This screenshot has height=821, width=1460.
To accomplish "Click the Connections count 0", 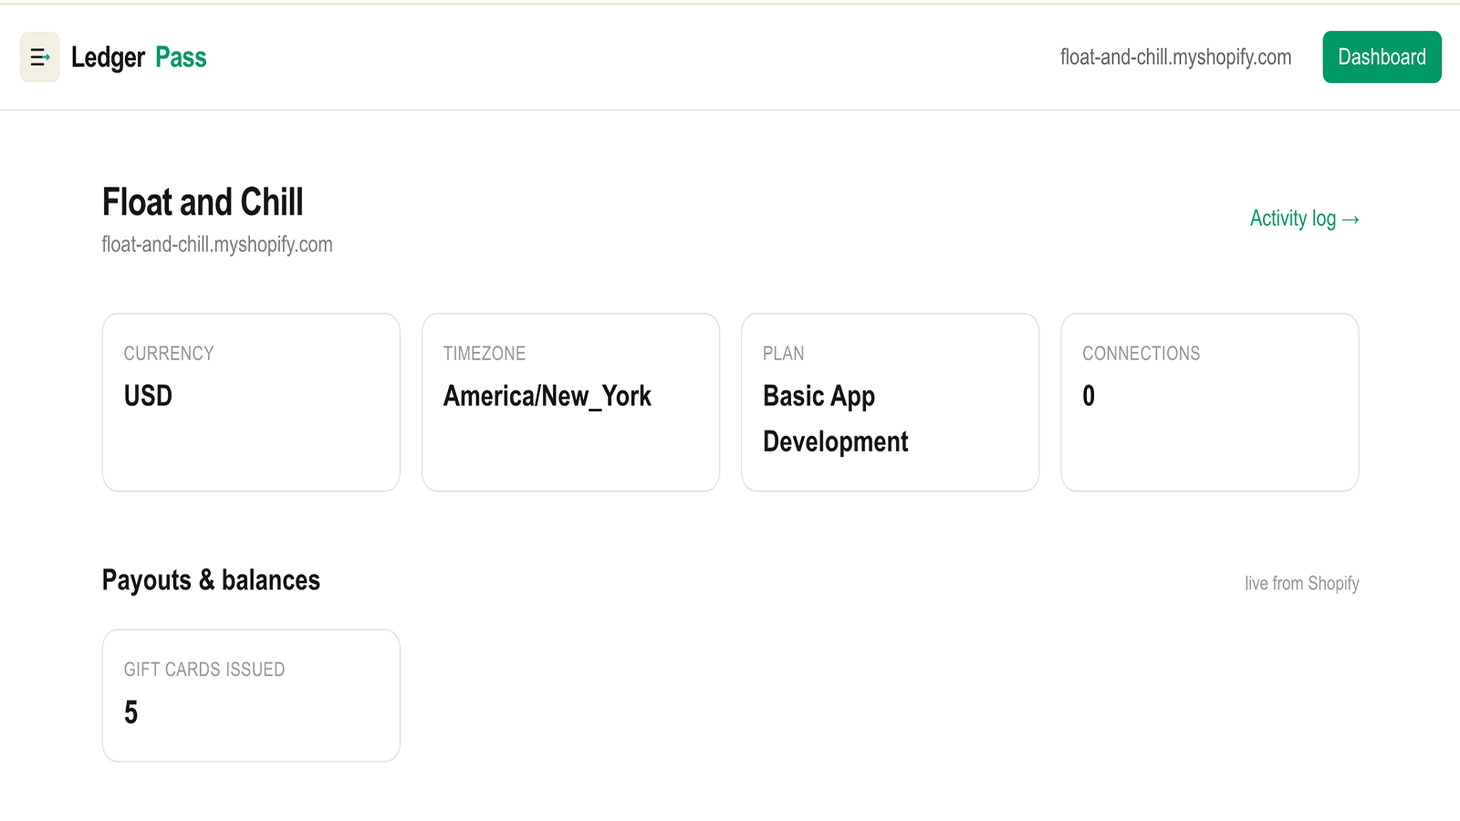I will [1089, 396].
